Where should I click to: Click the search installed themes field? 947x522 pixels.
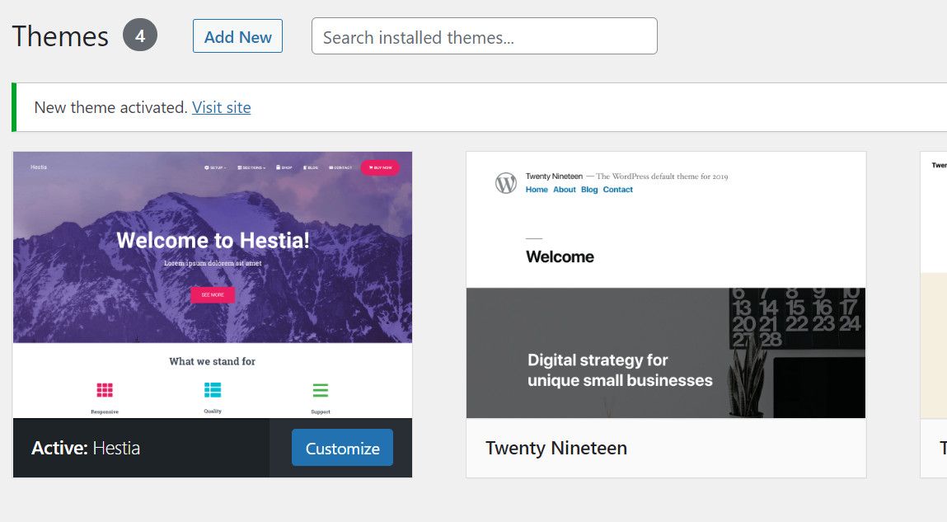click(483, 36)
